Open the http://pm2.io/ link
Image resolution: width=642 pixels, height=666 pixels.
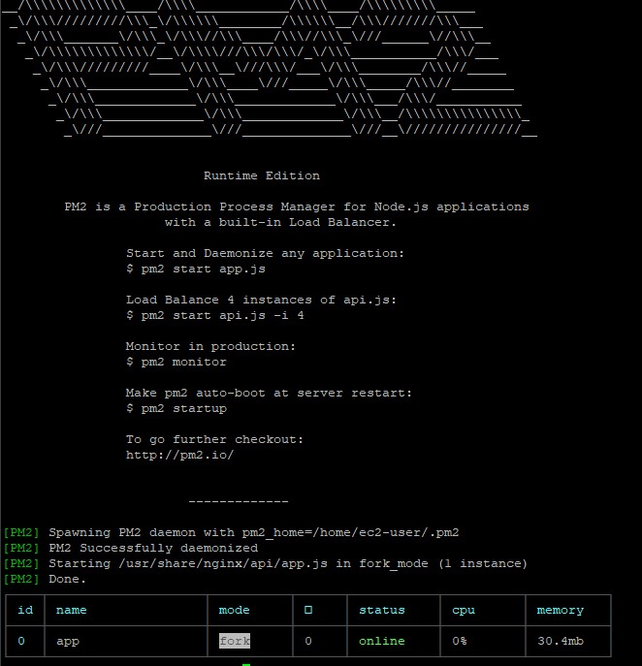click(x=179, y=455)
